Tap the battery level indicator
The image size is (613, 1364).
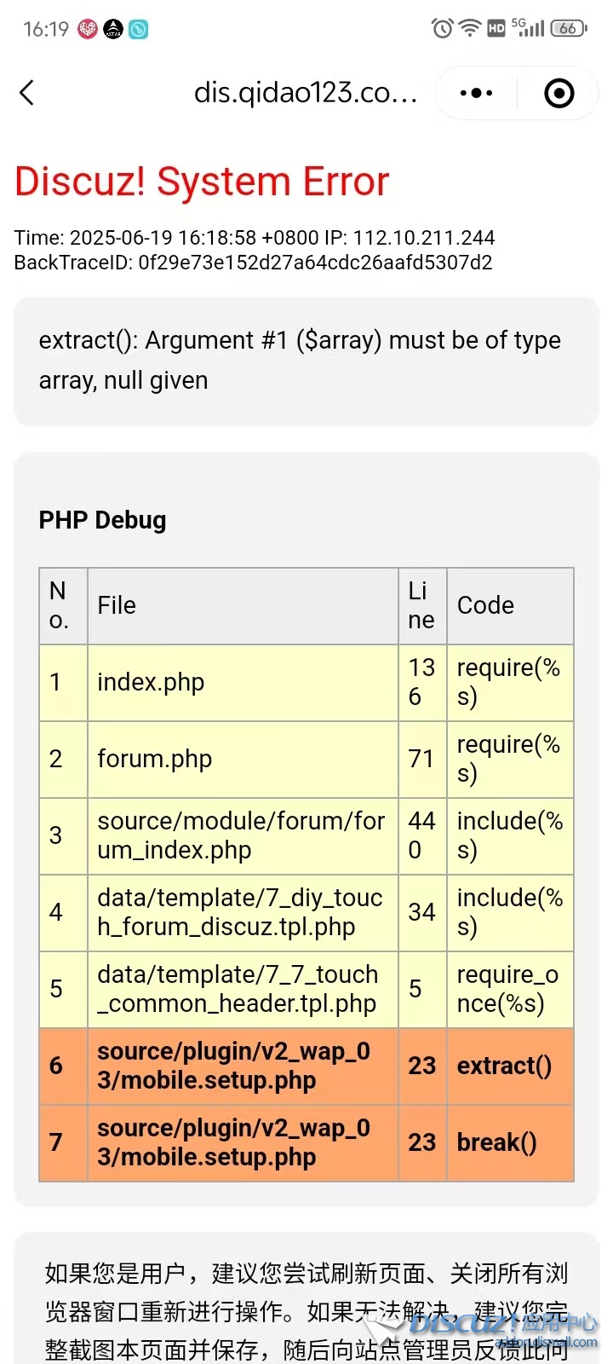coord(569,28)
